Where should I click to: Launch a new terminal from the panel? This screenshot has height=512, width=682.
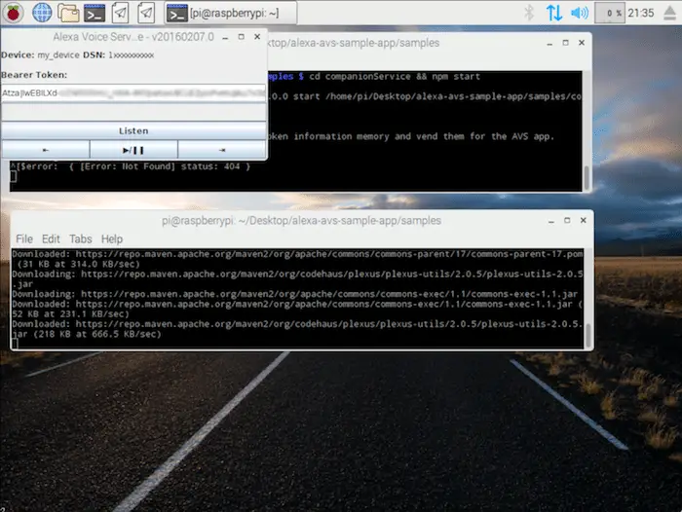click(x=95, y=13)
